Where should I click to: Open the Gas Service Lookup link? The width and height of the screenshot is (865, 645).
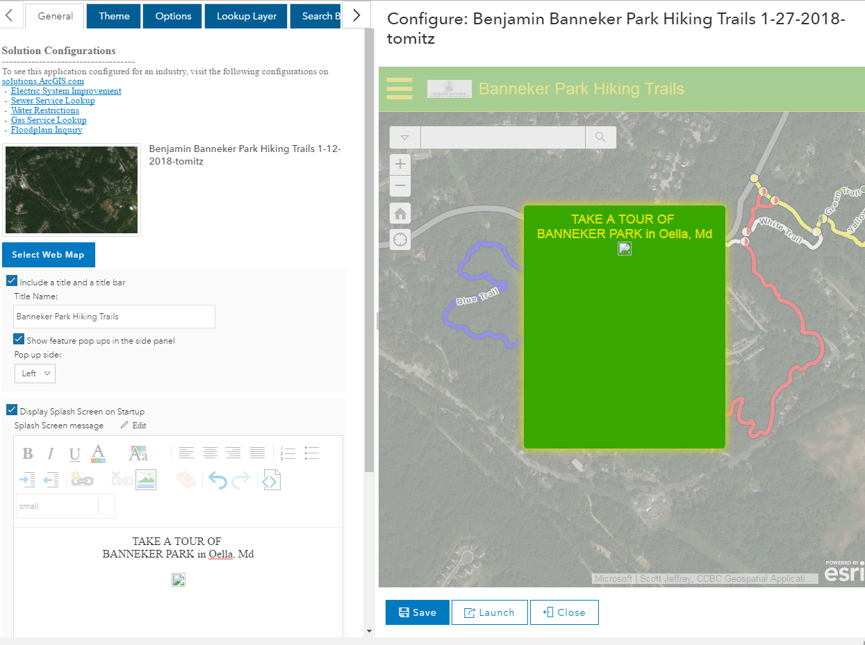(49, 120)
